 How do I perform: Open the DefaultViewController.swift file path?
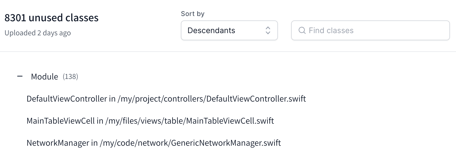click(211, 99)
